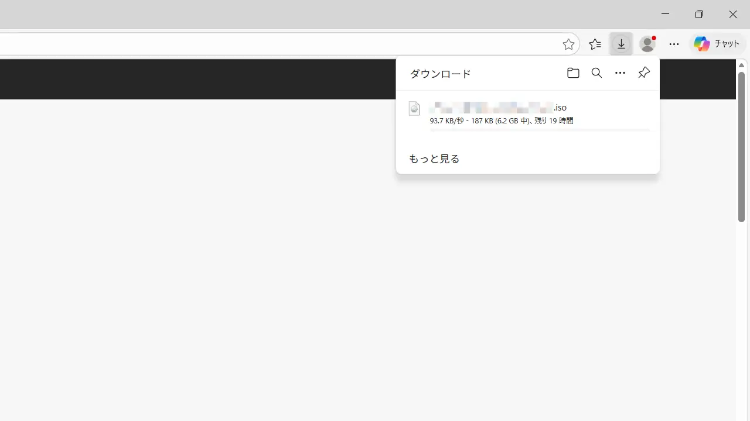
Task: Show more downloads via もっと見る
Action: click(434, 158)
